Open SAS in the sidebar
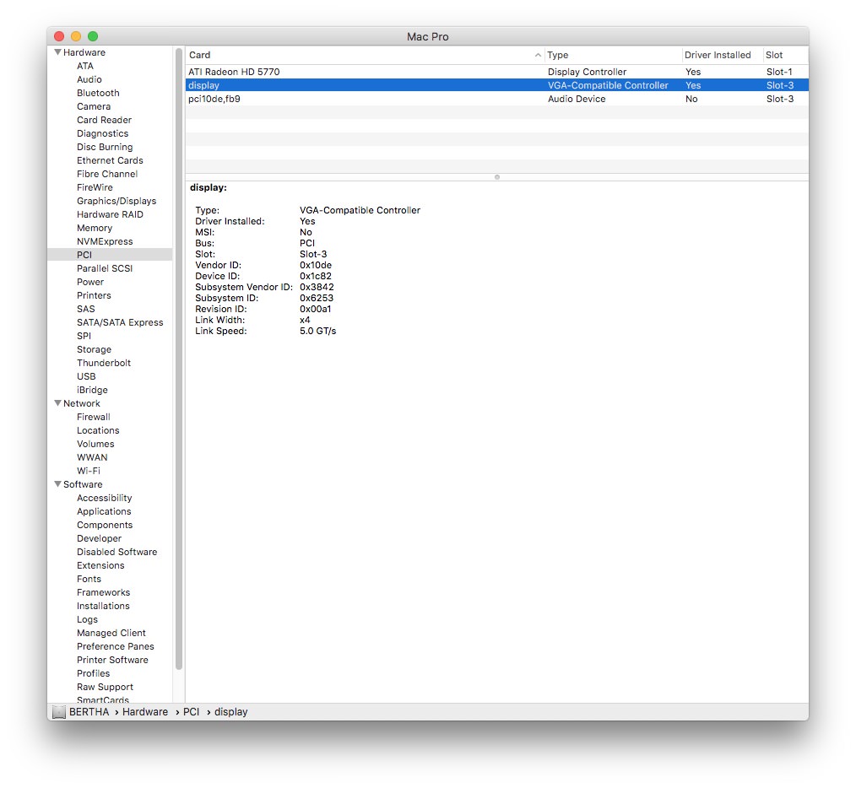The image size is (856, 788). click(86, 309)
